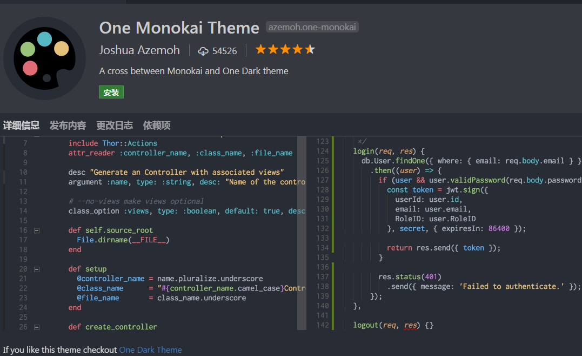The height and width of the screenshot is (356, 582).
Task: Click the star rating icons
Action: click(285, 49)
